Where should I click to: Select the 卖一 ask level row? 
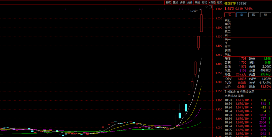pos(248,35)
